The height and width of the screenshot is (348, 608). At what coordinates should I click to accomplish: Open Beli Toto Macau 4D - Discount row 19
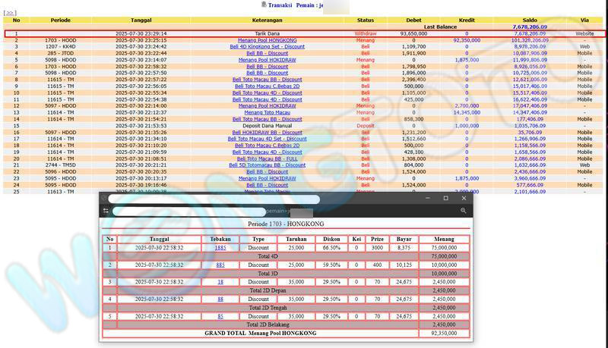(x=268, y=152)
